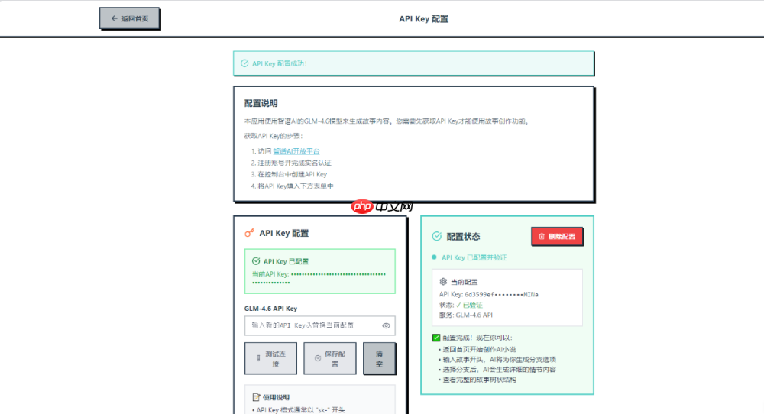764x414 pixels.
Task: Click the 返回首页 back button
Action: (x=130, y=18)
